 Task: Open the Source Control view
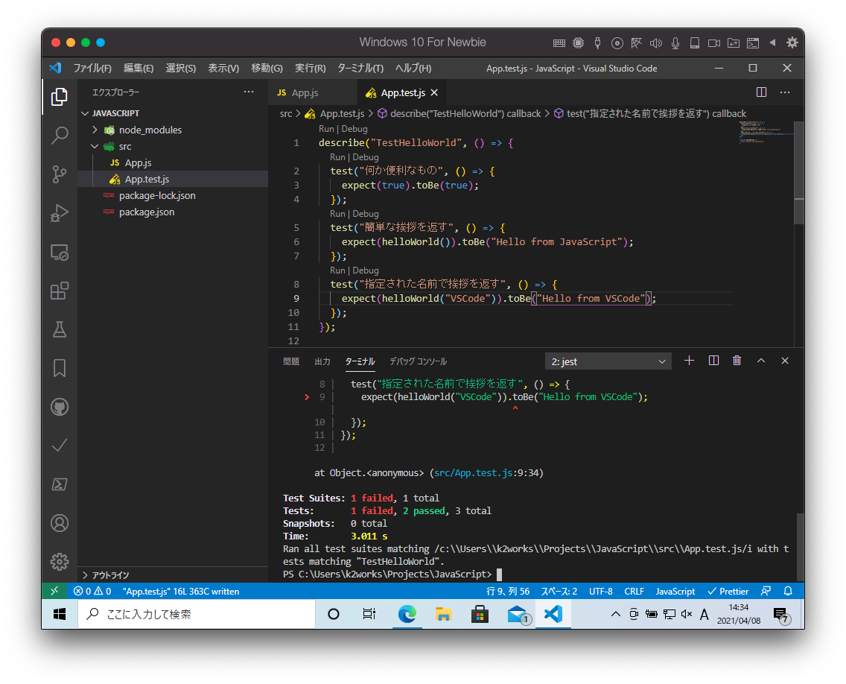[x=60, y=174]
